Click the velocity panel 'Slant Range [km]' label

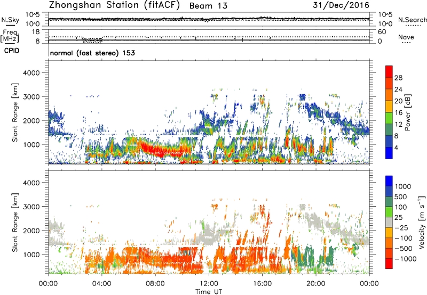[x=15, y=223]
